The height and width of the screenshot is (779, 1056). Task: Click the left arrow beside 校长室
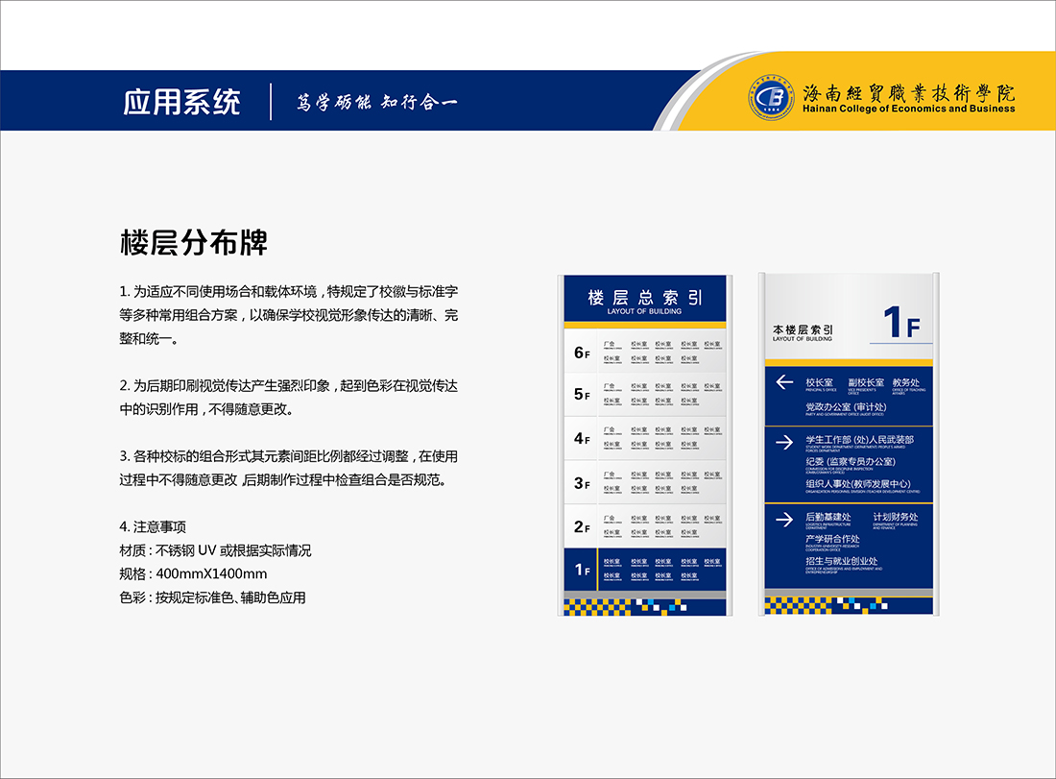pos(784,382)
